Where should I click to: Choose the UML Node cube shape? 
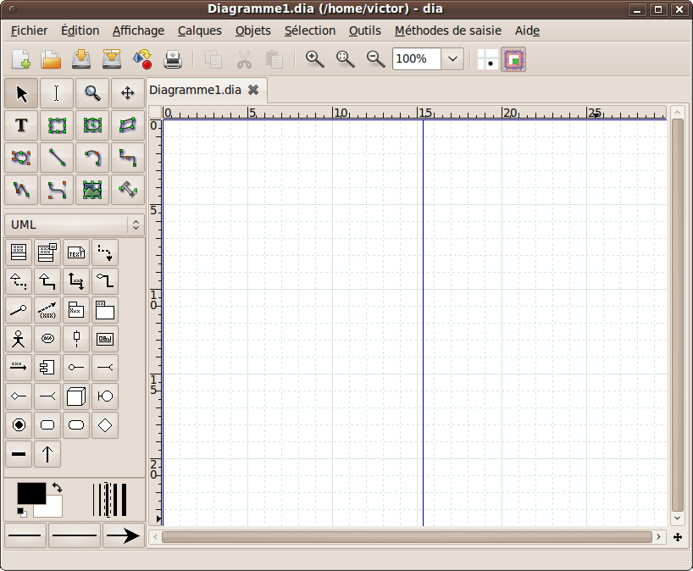click(x=76, y=396)
